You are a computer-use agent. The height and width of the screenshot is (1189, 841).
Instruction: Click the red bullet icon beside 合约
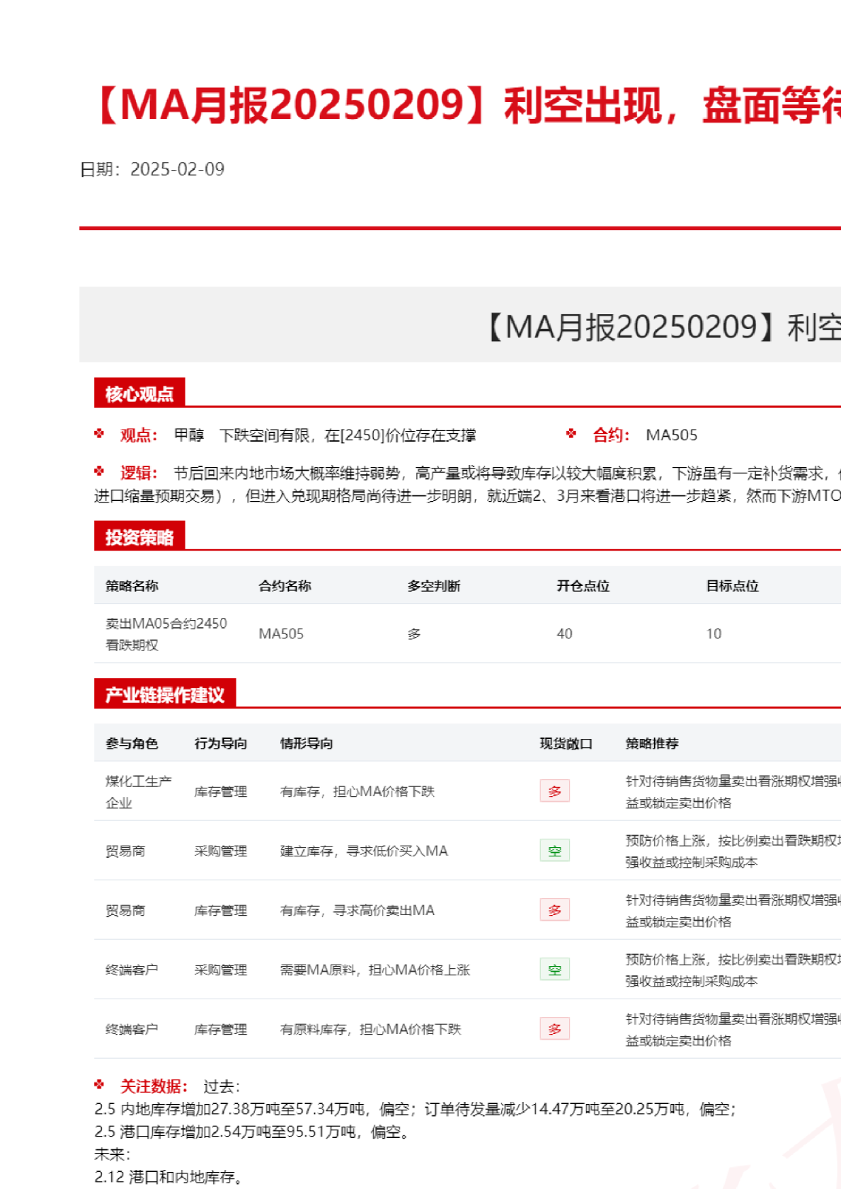pos(571,434)
